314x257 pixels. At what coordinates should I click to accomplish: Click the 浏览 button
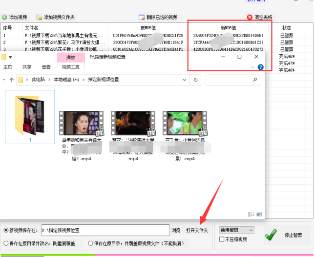176,230
